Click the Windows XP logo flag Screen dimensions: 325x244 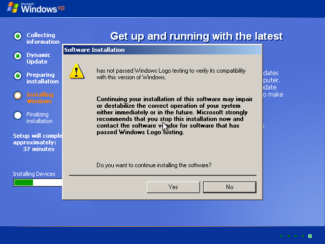[12, 7]
